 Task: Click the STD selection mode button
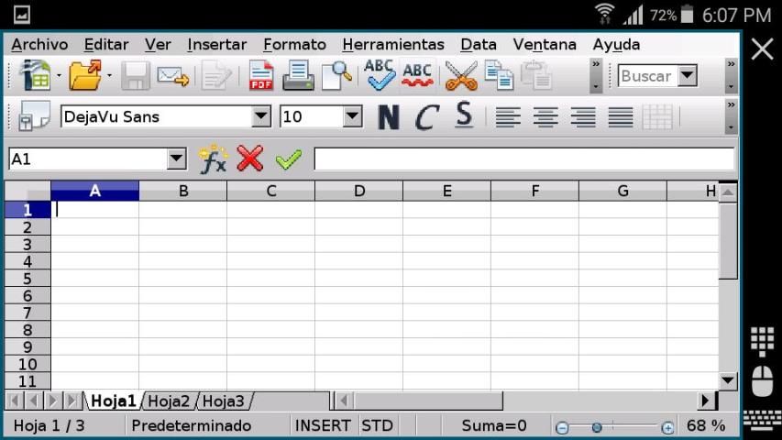(x=377, y=425)
